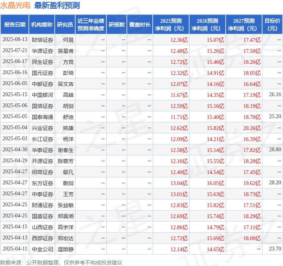283x266 pixels.
Task: Select the 目标价 column header
Action: [272, 24]
